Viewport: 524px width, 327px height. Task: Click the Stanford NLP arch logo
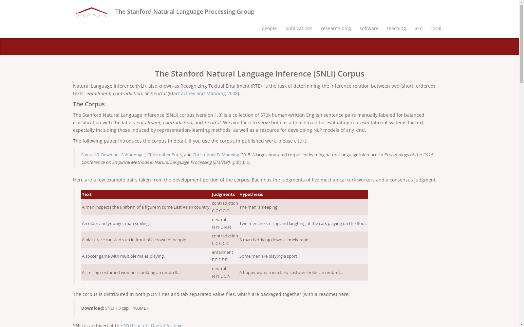point(92,12)
